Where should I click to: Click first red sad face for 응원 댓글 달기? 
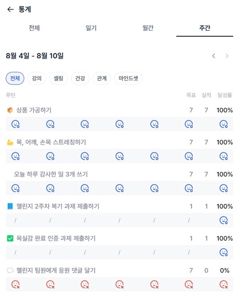[x=16, y=284]
